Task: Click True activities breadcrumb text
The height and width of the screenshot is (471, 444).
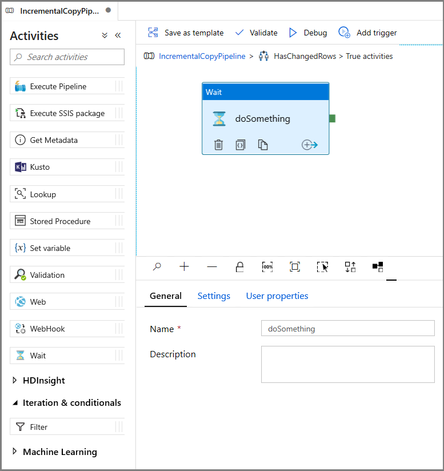Action: pyautogui.click(x=369, y=56)
